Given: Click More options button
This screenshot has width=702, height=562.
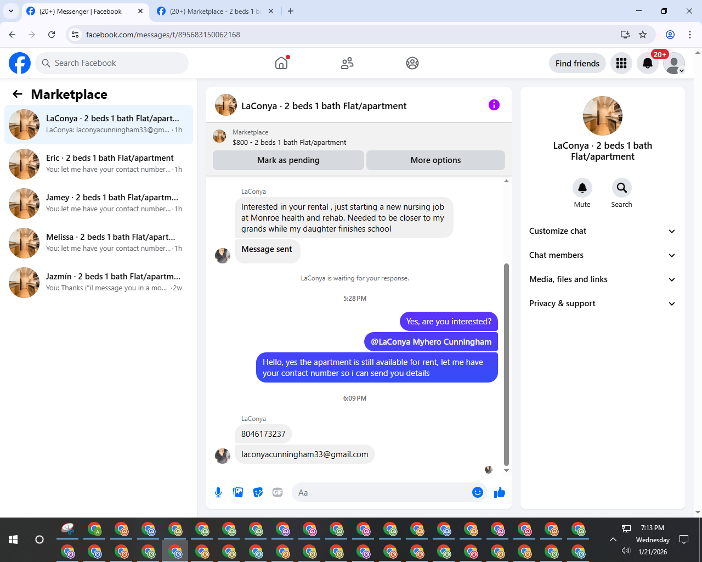Looking at the screenshot, I should point(435,160).
